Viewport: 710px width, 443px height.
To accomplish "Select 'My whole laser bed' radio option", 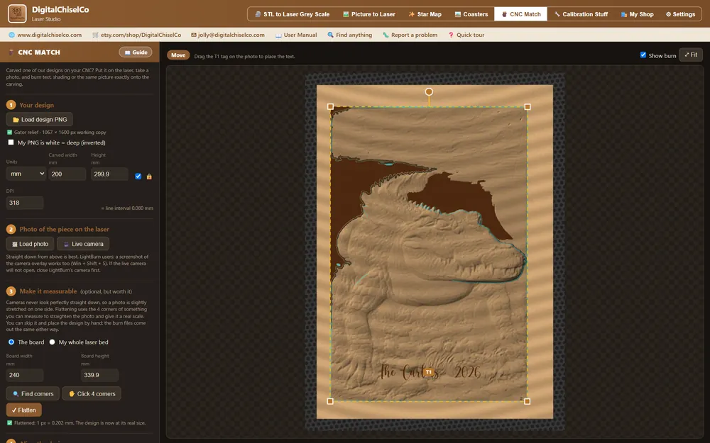I will [52, 342].
